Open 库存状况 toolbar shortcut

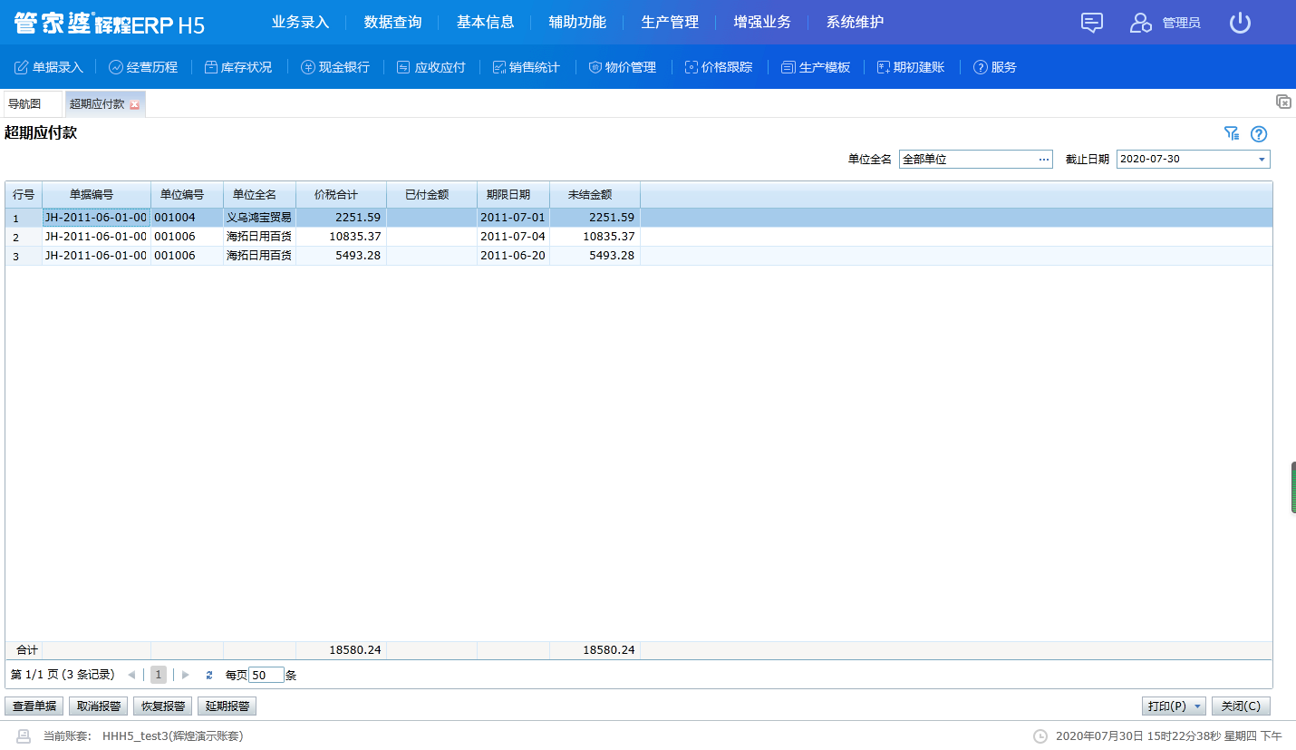pyautogui.click(x=237, y=67)
